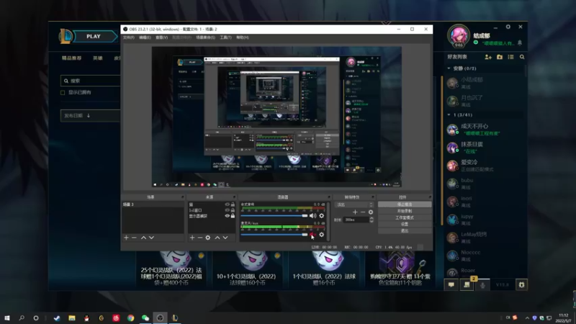
Task: Open desktop audio settings gear in mixer
Action: pyautogui.click(x=321, y=215)
